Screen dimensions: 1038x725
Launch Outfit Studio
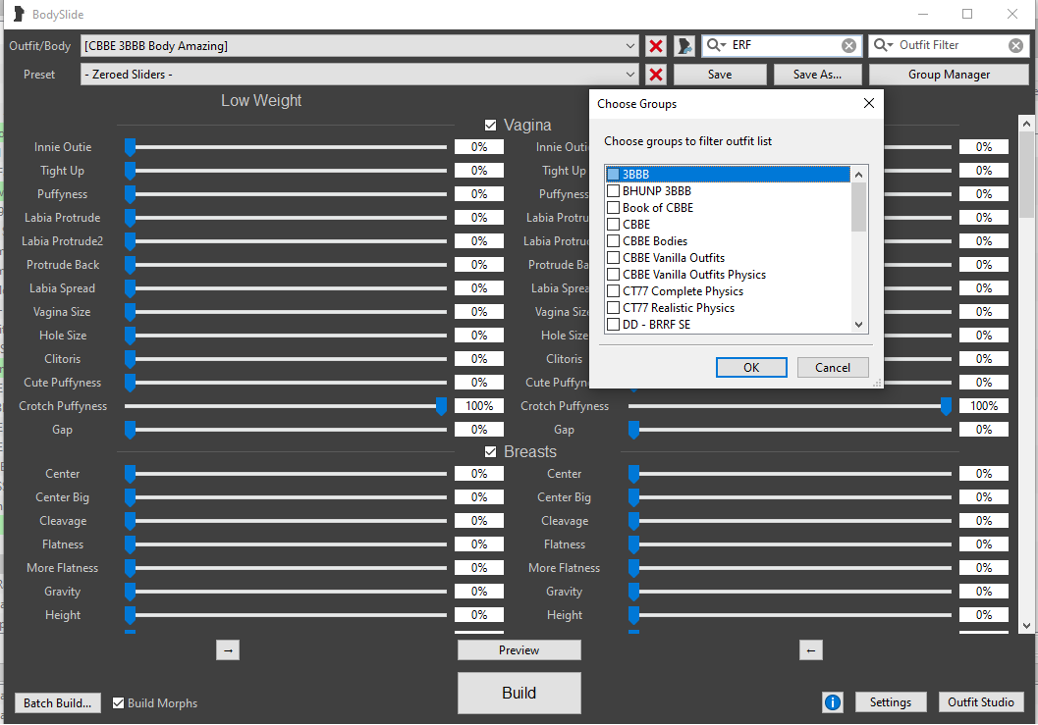980,701
